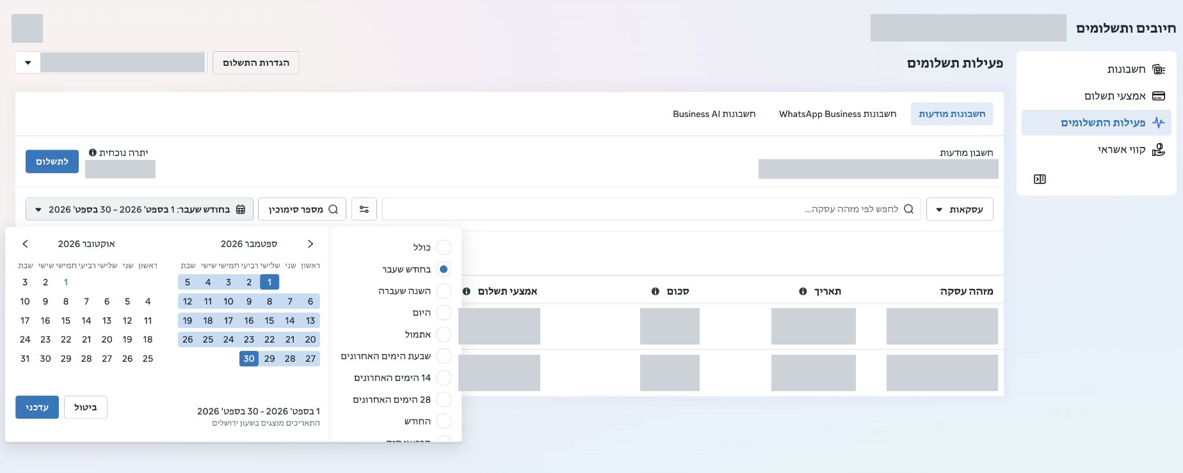
Task: Select the השנה שעברה radio option
Action: [443, 291]
